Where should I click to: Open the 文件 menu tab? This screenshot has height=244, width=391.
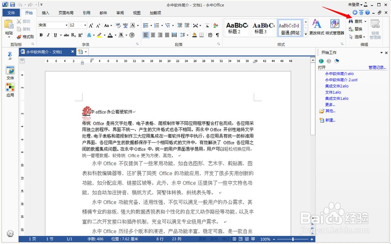tap(11, 13)
